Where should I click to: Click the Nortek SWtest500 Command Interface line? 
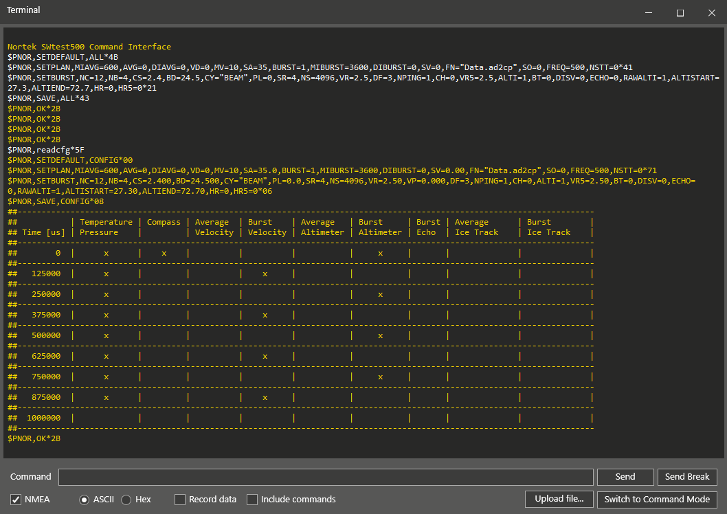(x=89, y=47)
